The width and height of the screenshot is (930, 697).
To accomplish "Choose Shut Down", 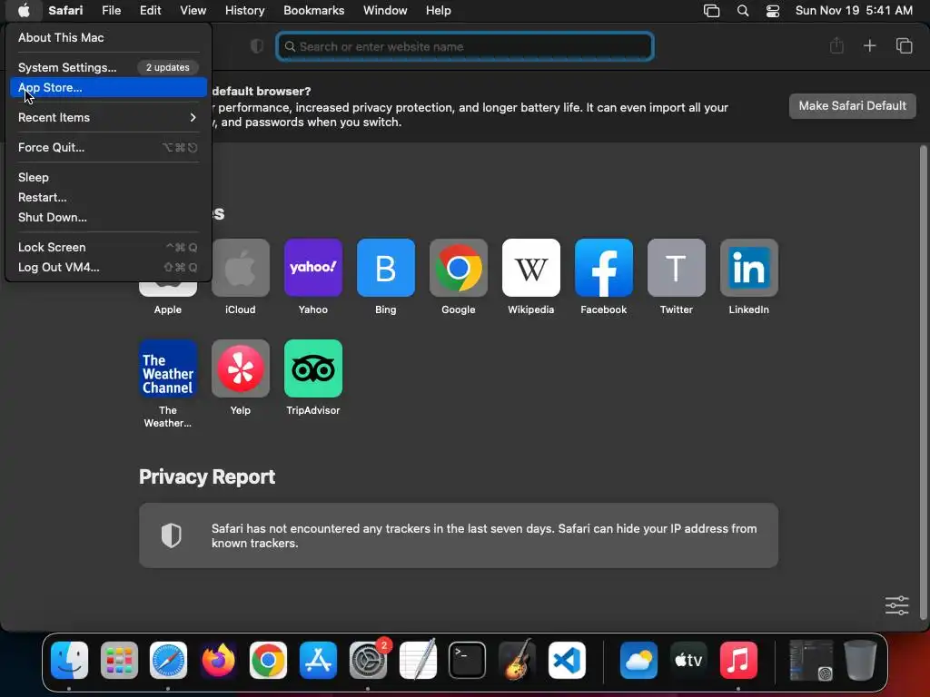I will tap(108, 217).
